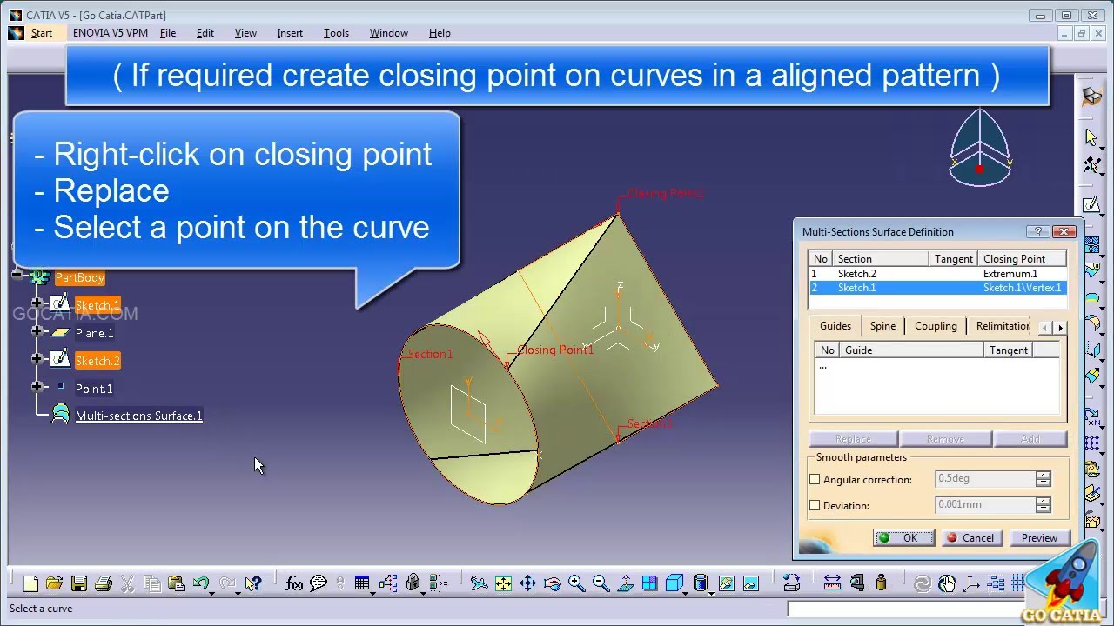Click the Cut scissors icon
The image size is (1114, 626).
click(127, 583)
